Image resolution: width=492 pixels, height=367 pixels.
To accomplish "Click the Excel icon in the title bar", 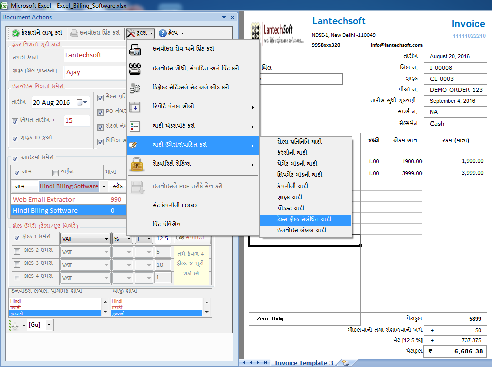I will click(x=4, y=6).
